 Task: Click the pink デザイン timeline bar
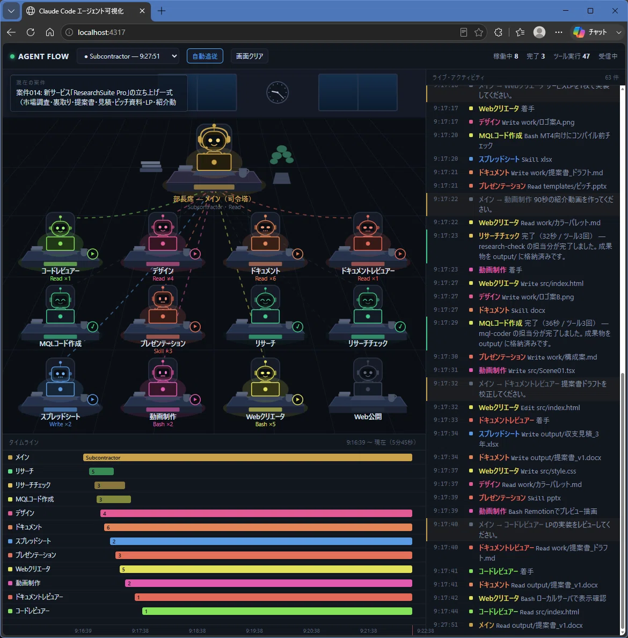point(257,513)
